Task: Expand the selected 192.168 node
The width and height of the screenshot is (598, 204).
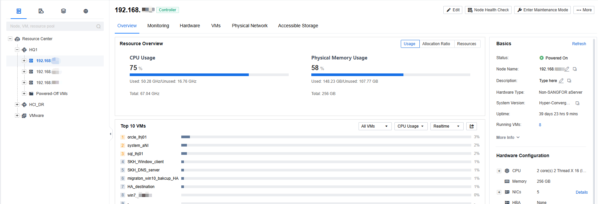Action: click(24, 61)
